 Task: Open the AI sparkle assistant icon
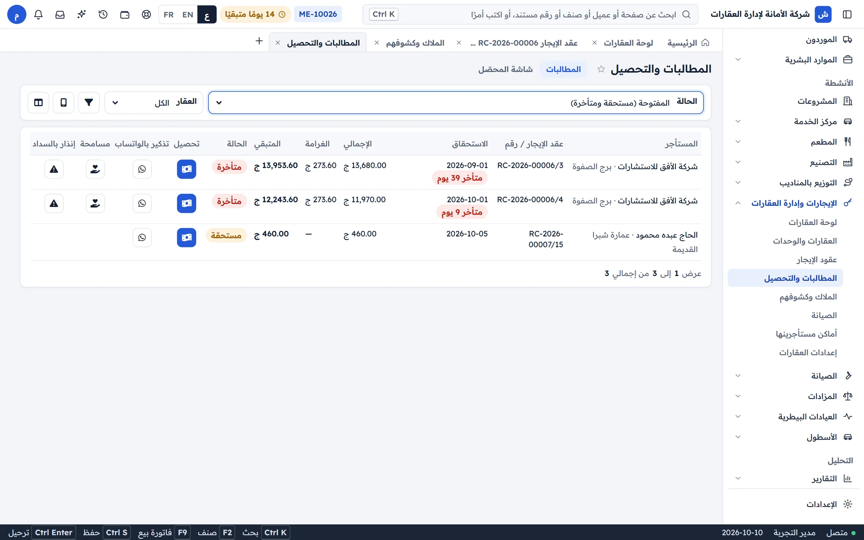coord(81,14)
